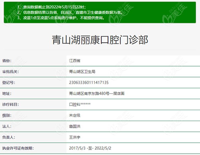
Task: Click the address 青山湖区南京东路480号一层店面
Action: click(96, 93)
